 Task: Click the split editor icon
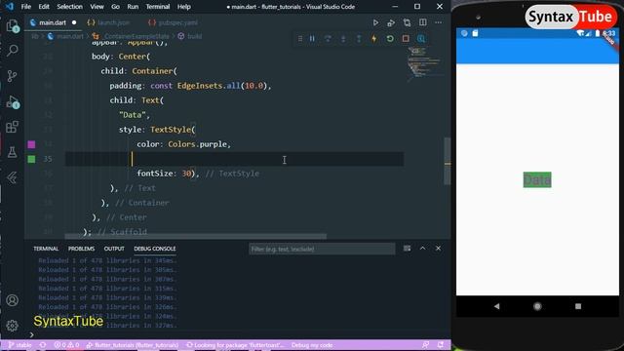[422, 22]
